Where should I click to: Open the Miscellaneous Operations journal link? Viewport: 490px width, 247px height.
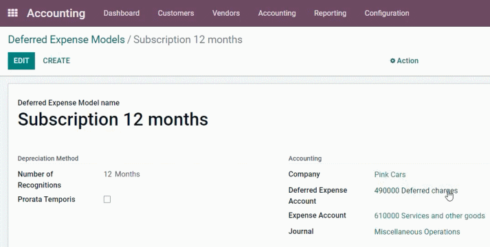tap(417, 232)
